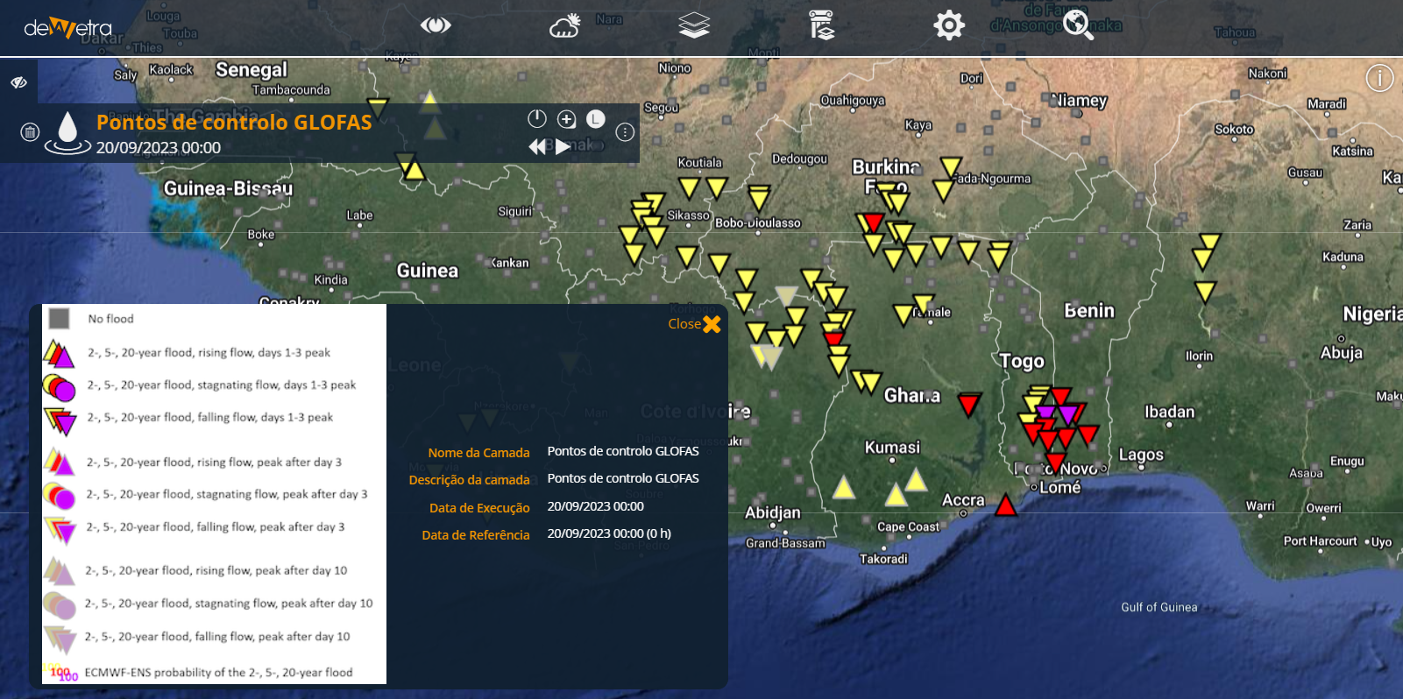Play the GLOFAS layer animation
1403x699 pixels.
pos(563,147)
